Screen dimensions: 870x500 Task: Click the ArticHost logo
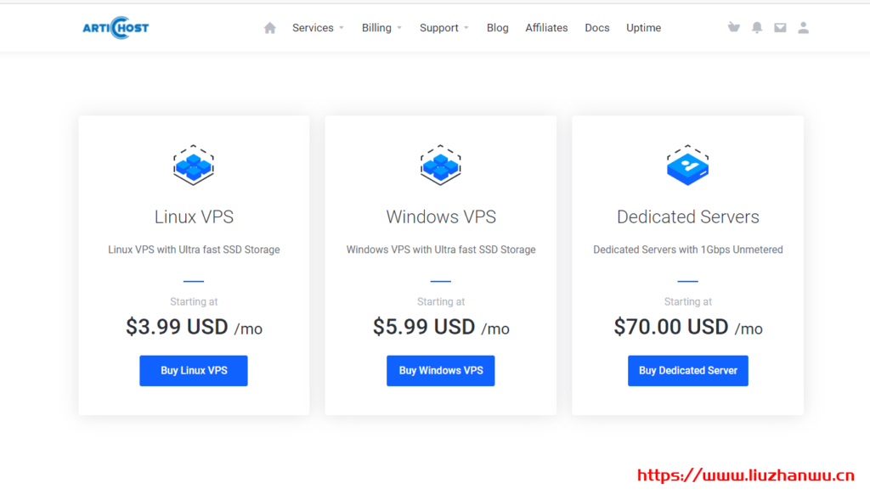116,26
